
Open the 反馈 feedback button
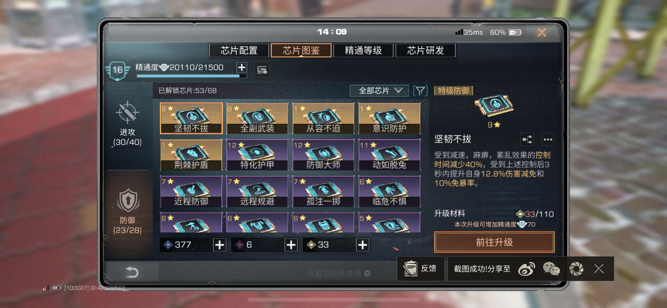point(421,269)
